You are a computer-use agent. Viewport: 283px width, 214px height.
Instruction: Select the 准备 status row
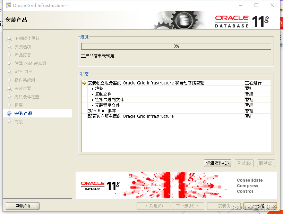point(176,89)
